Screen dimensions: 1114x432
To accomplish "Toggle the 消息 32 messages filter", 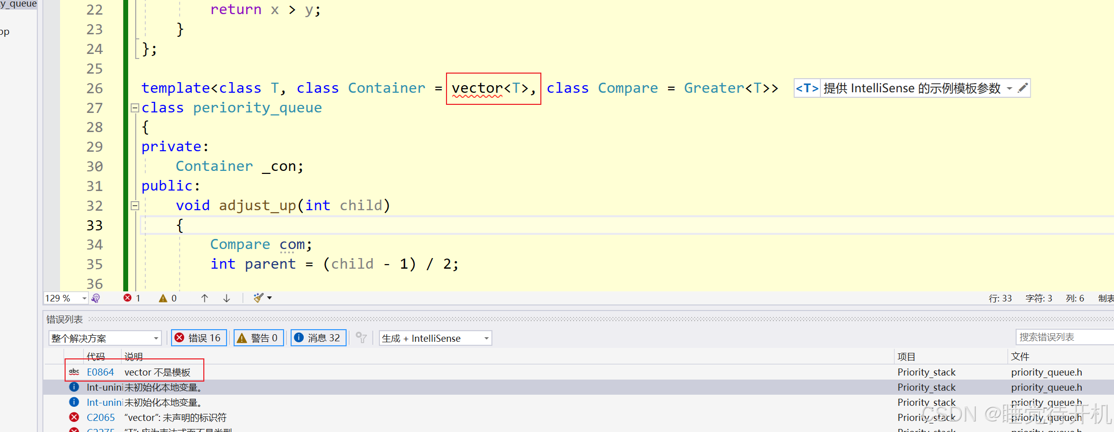I will click(x=318, y=338).
